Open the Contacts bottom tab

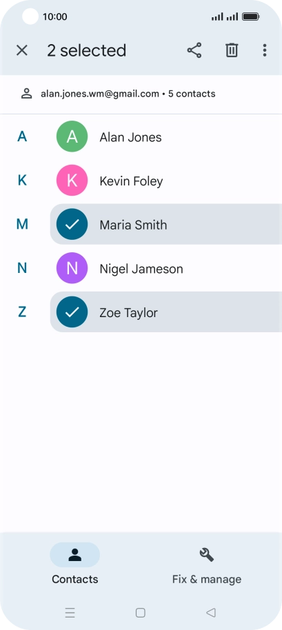tap(74, 564)
